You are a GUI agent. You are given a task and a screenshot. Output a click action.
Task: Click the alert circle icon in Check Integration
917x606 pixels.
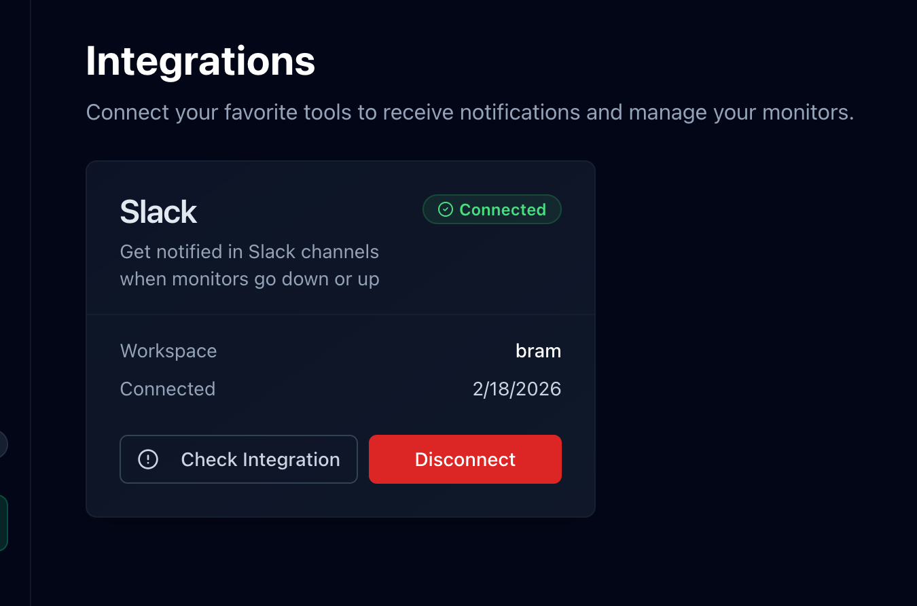(x=148, y=459)
